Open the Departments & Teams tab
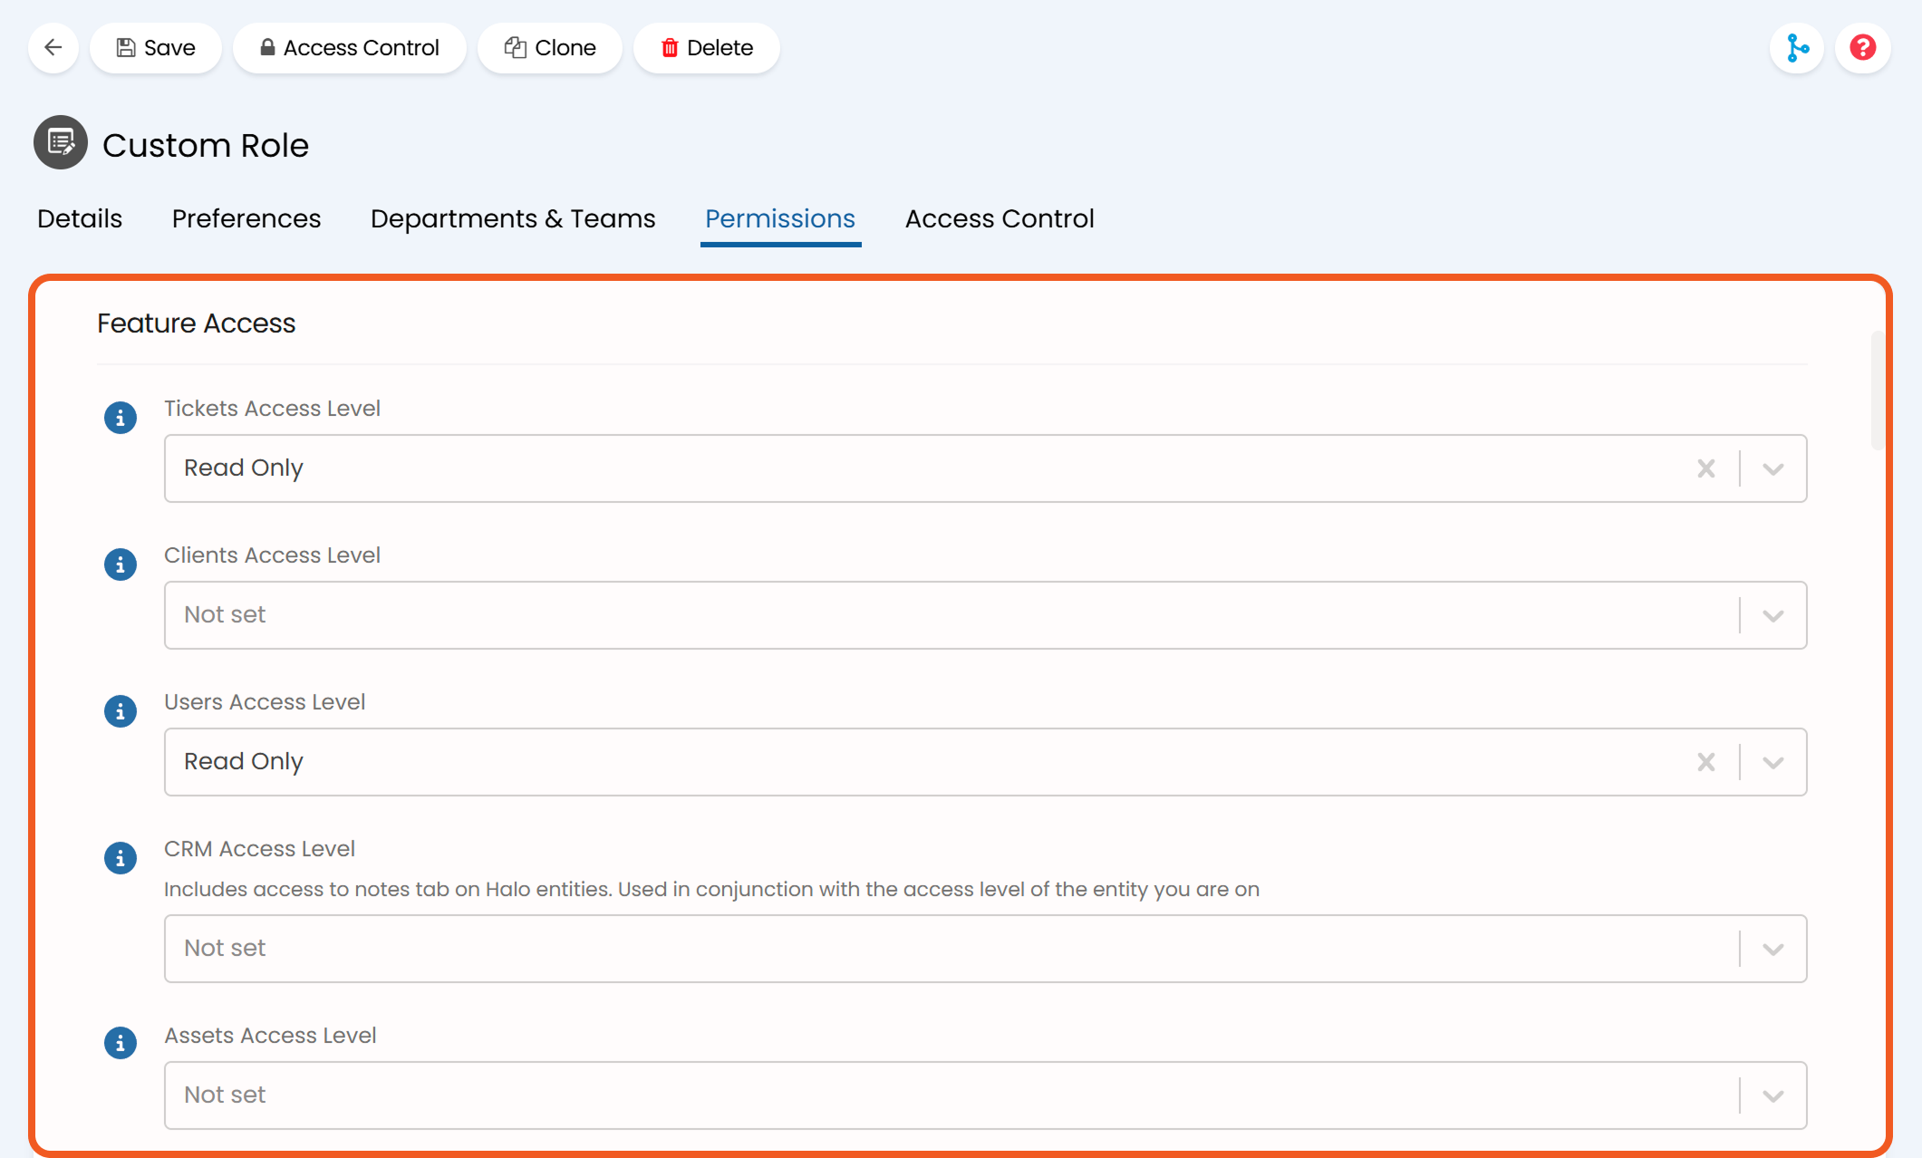The width and height of the screenshot is (1922, 1158). [x=513, y=218]
